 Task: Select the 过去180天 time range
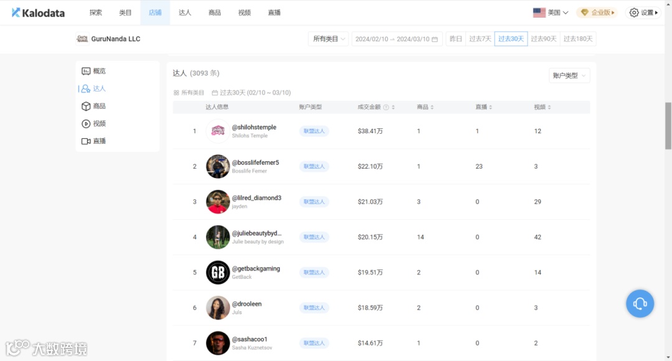[x=577, y=39]
